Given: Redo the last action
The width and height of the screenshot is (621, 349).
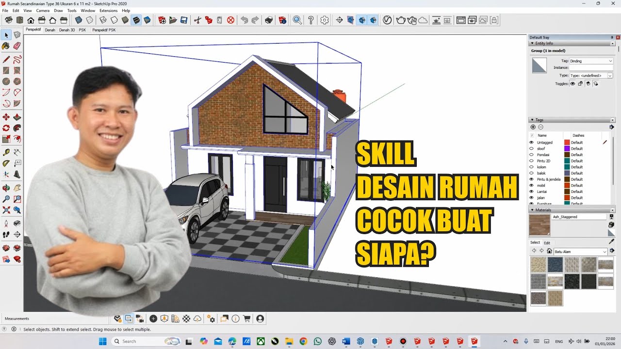Looking at the screenshot, I should 255,20.
